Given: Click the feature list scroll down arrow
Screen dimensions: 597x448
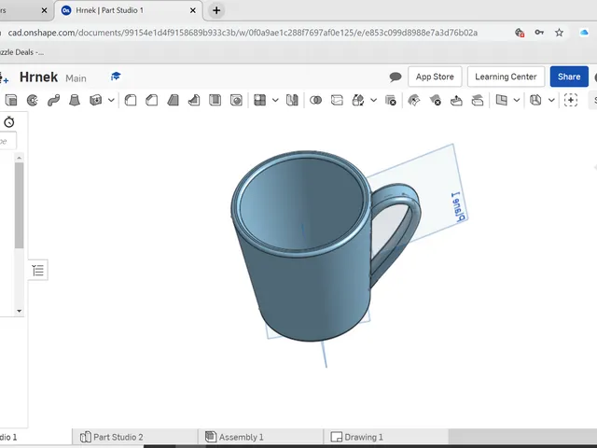Looking at the screenshot, I should pos(19,311).
